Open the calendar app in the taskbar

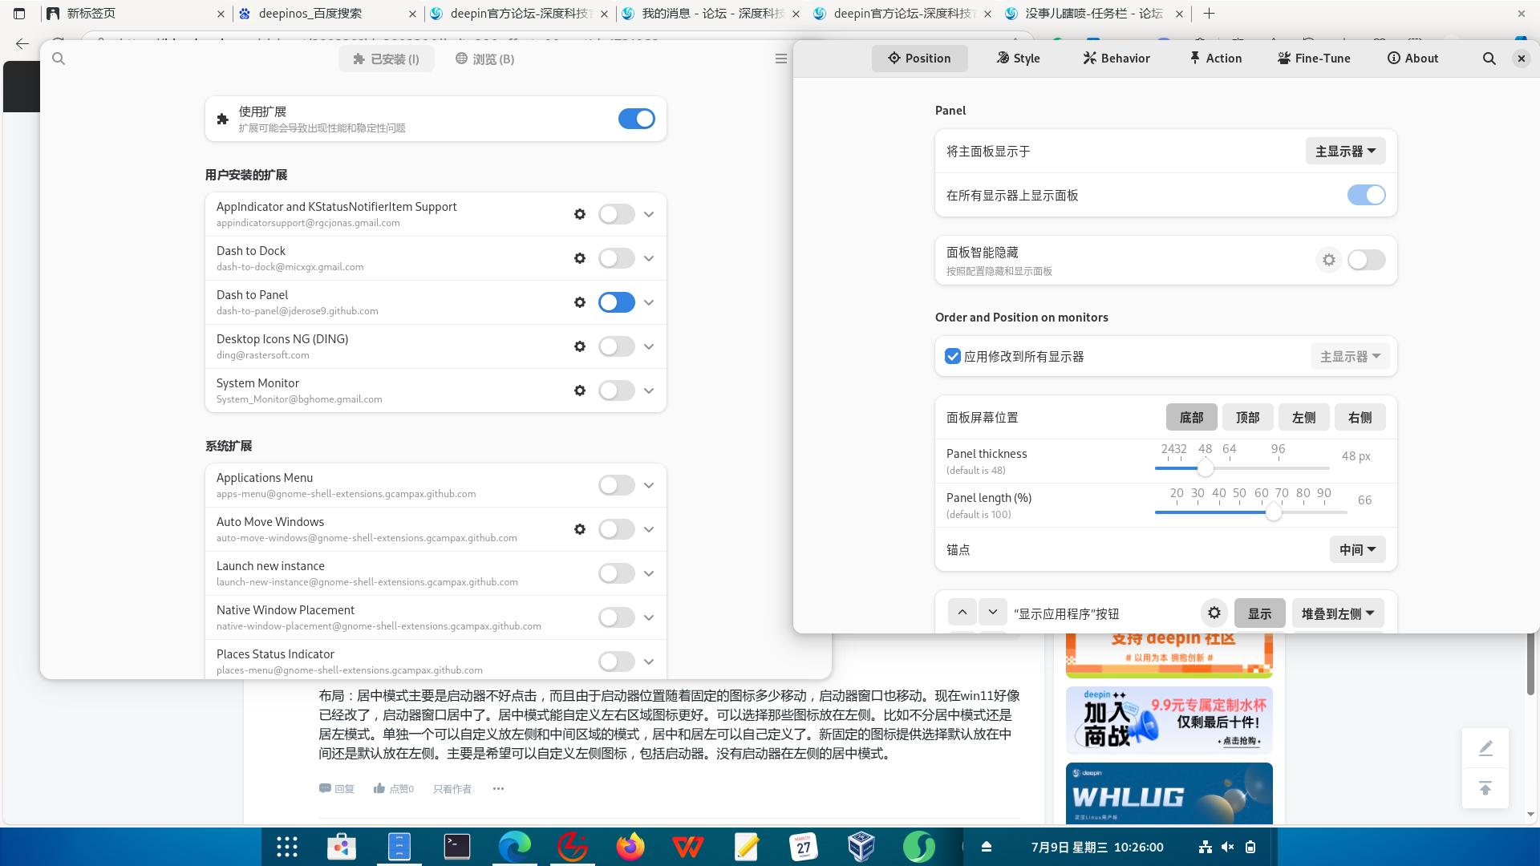[x=804, y=847]
